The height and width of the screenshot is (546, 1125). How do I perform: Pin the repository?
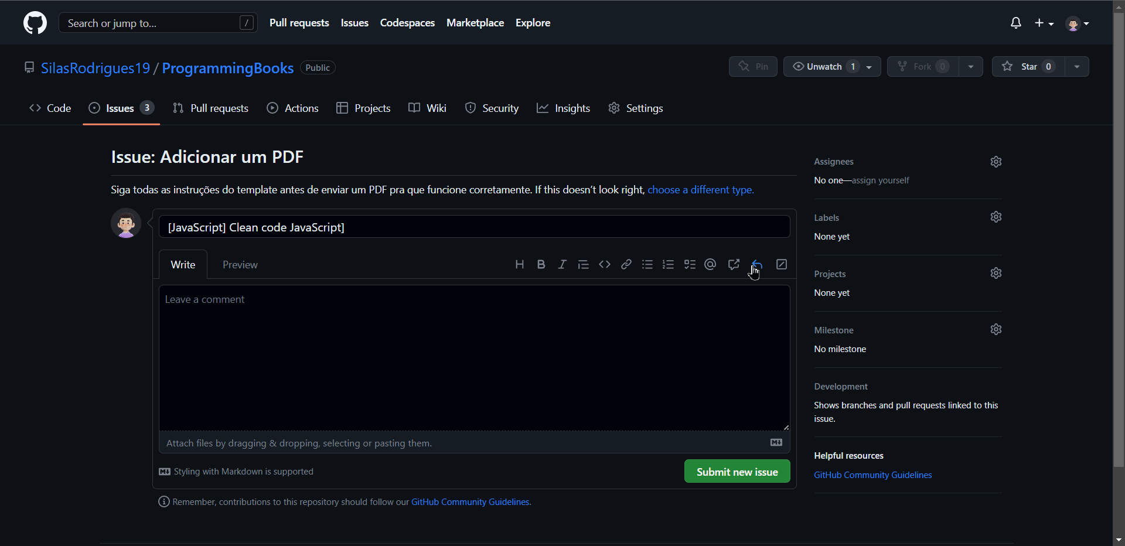point(753,67)
